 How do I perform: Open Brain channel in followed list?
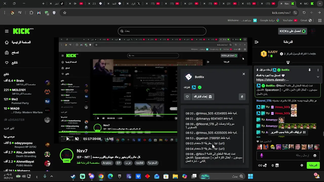(x=27, y=82)
